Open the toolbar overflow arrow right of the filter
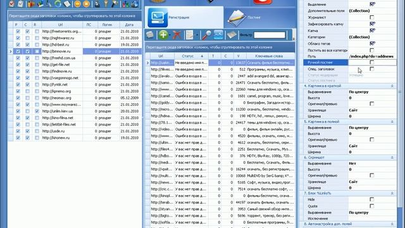This screenshot has width=405, height=228. coord(294,38)
